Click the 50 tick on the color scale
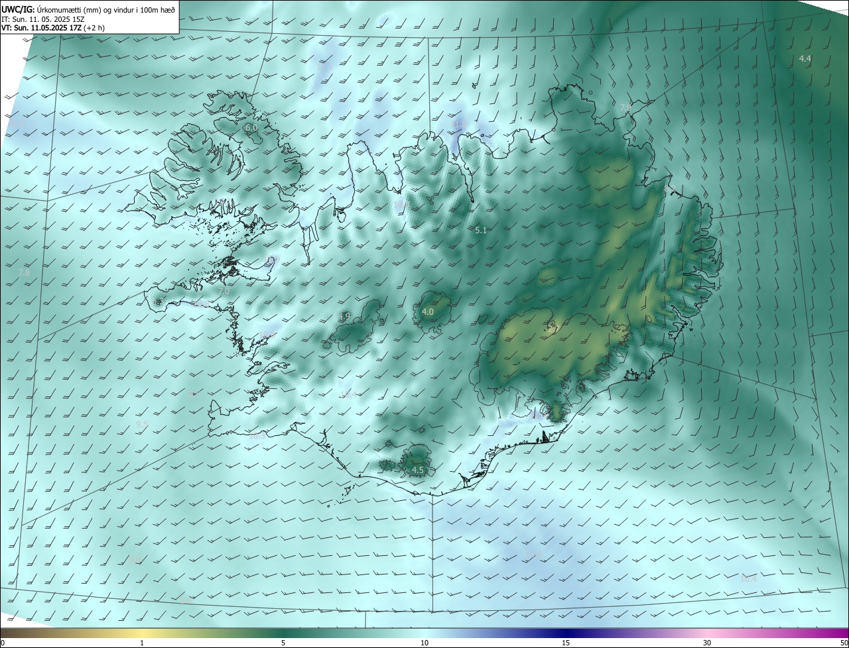849x648 pixels. tap(843, 643)
